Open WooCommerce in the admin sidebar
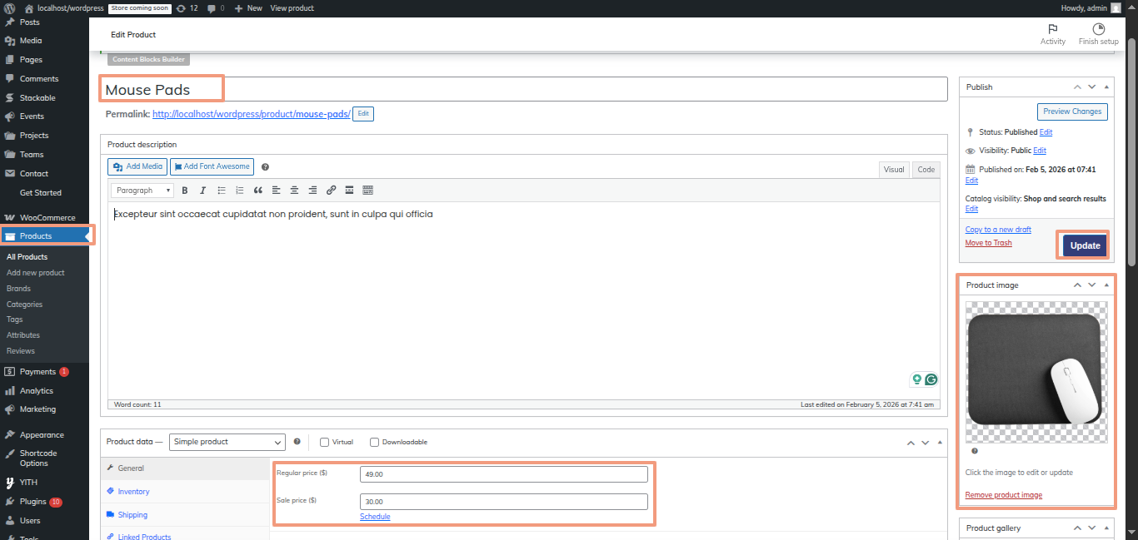 pos(47,218)
